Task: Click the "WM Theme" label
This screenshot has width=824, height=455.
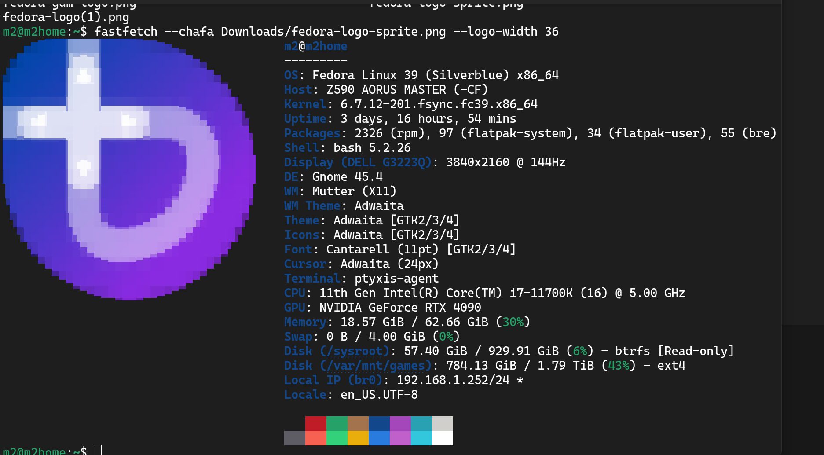Action: (312, 206)
